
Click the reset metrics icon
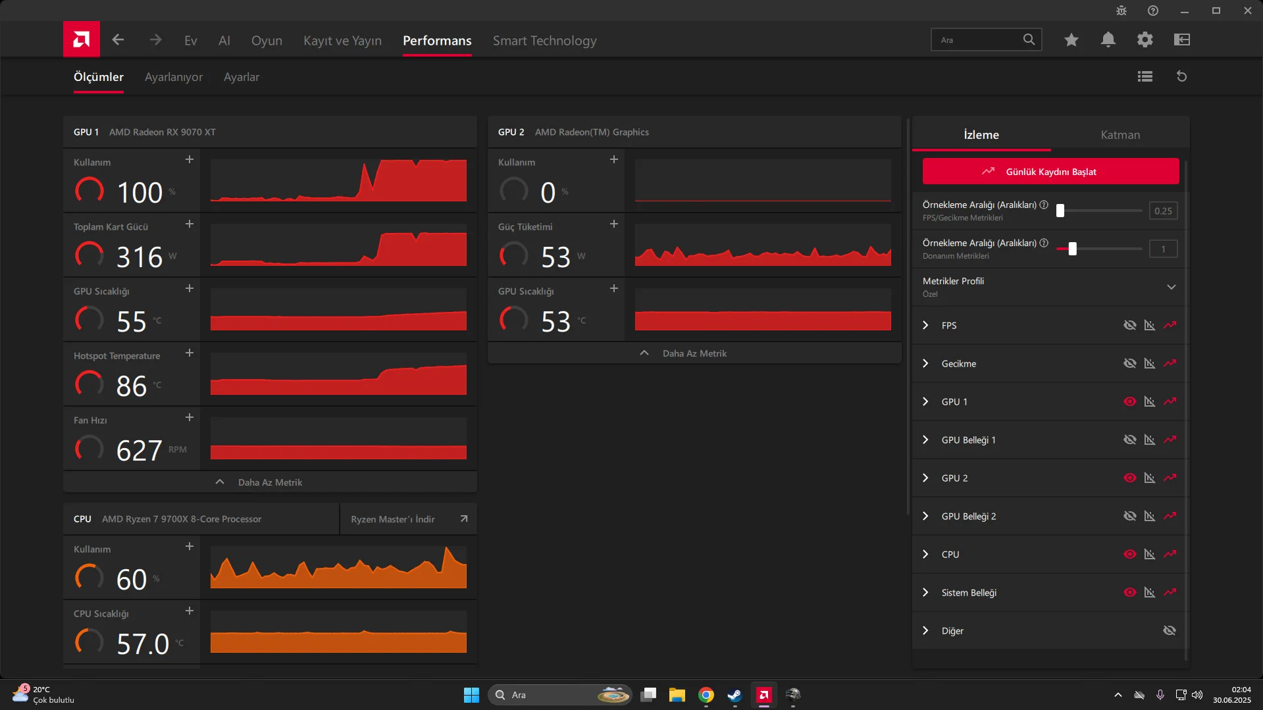point(1181,76)
